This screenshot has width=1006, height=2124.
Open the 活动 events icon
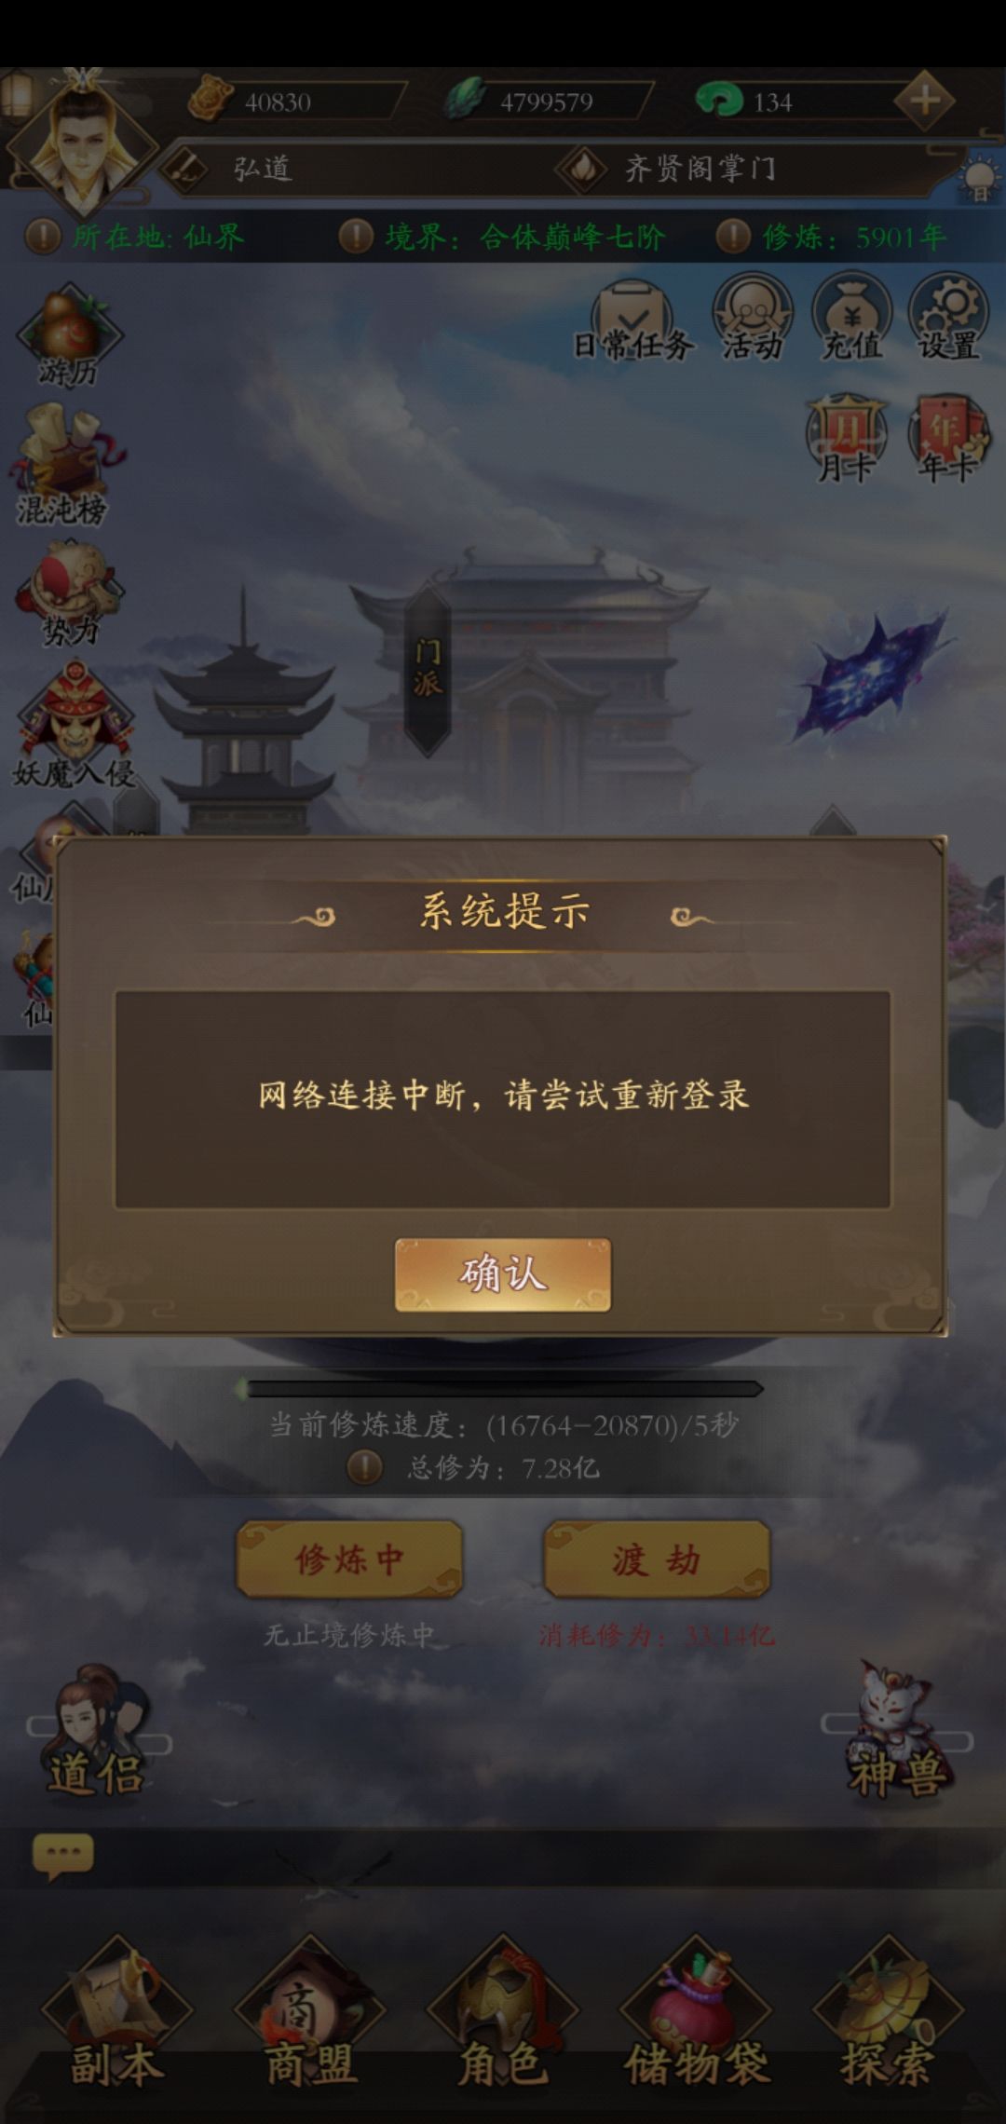[753, 319]
